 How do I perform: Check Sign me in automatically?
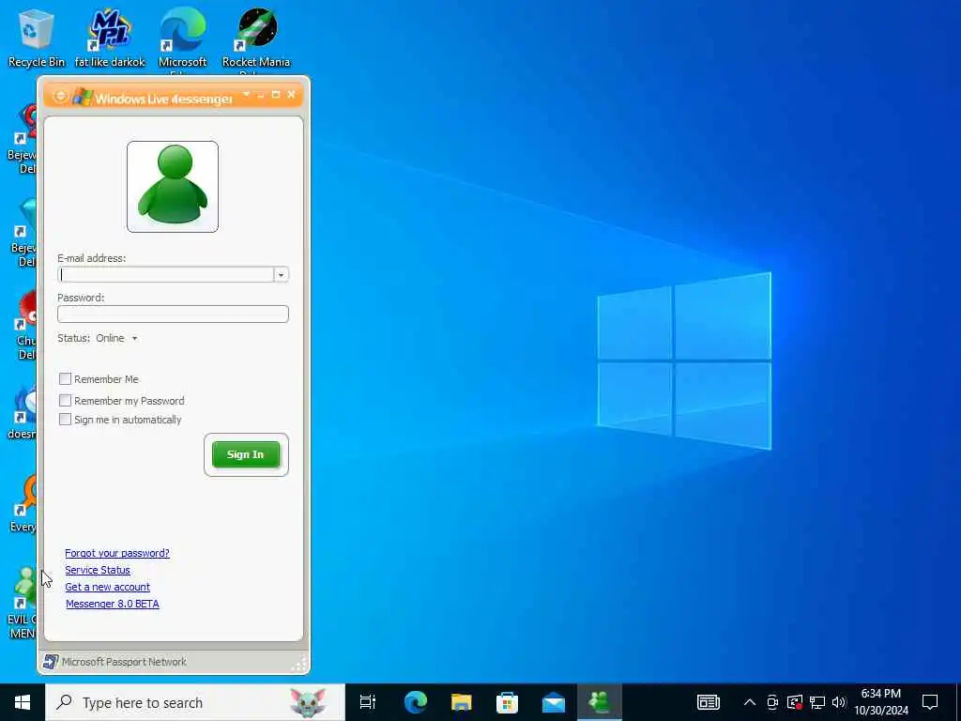[x=65, y=420]
